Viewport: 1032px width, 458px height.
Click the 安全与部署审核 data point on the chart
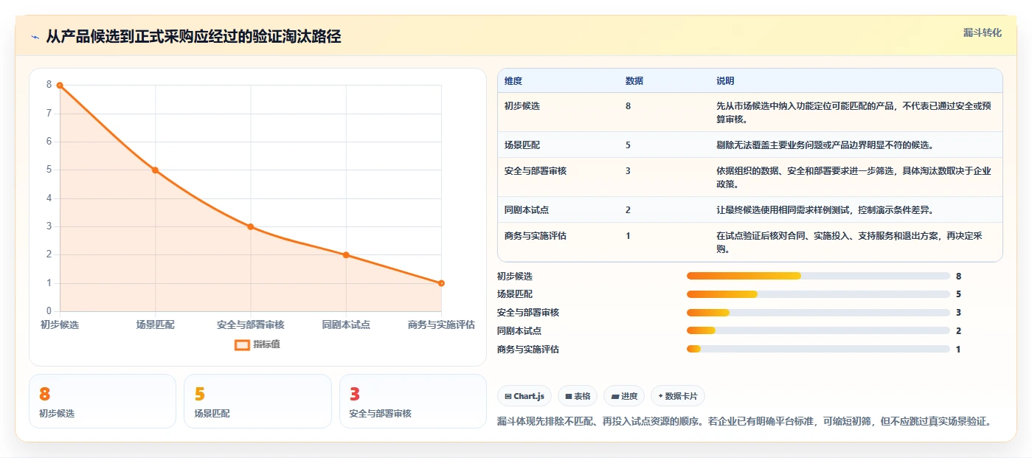pos(251,226)
